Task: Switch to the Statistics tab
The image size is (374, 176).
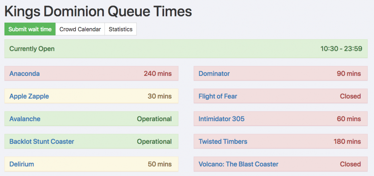Action: click(120, 29)
